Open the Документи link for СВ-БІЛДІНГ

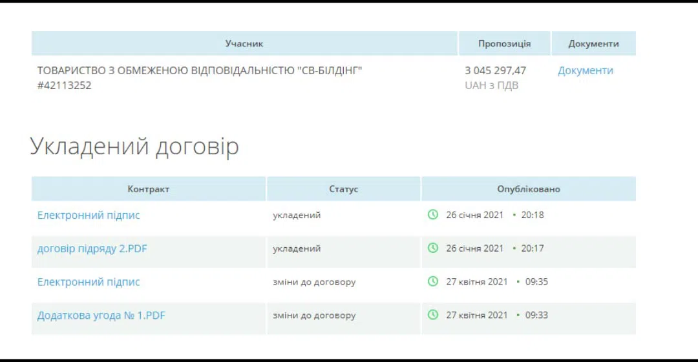tap(585, 70)
